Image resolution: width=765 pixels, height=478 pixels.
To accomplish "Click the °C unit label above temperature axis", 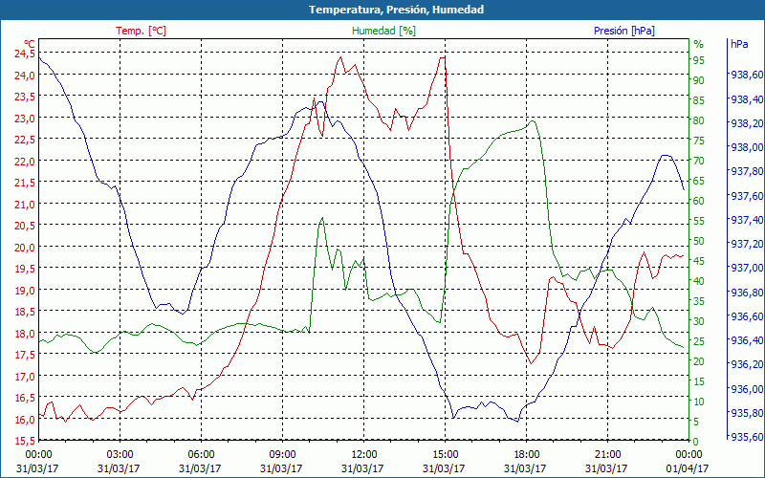I will point(30,43).
